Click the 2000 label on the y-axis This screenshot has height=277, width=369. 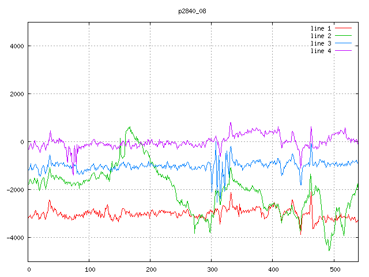click(x=16, y=94)
